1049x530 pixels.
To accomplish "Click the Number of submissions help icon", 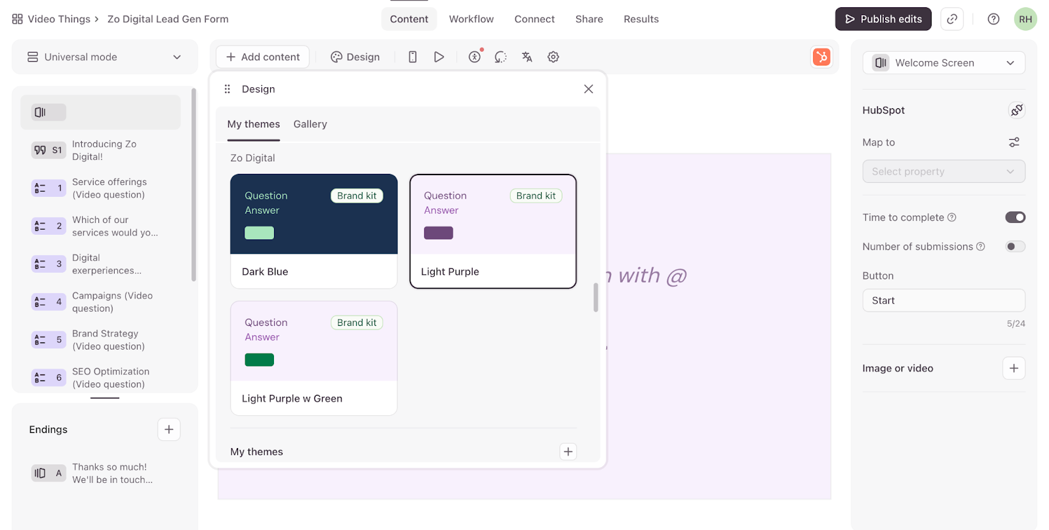I will (981, 247).
